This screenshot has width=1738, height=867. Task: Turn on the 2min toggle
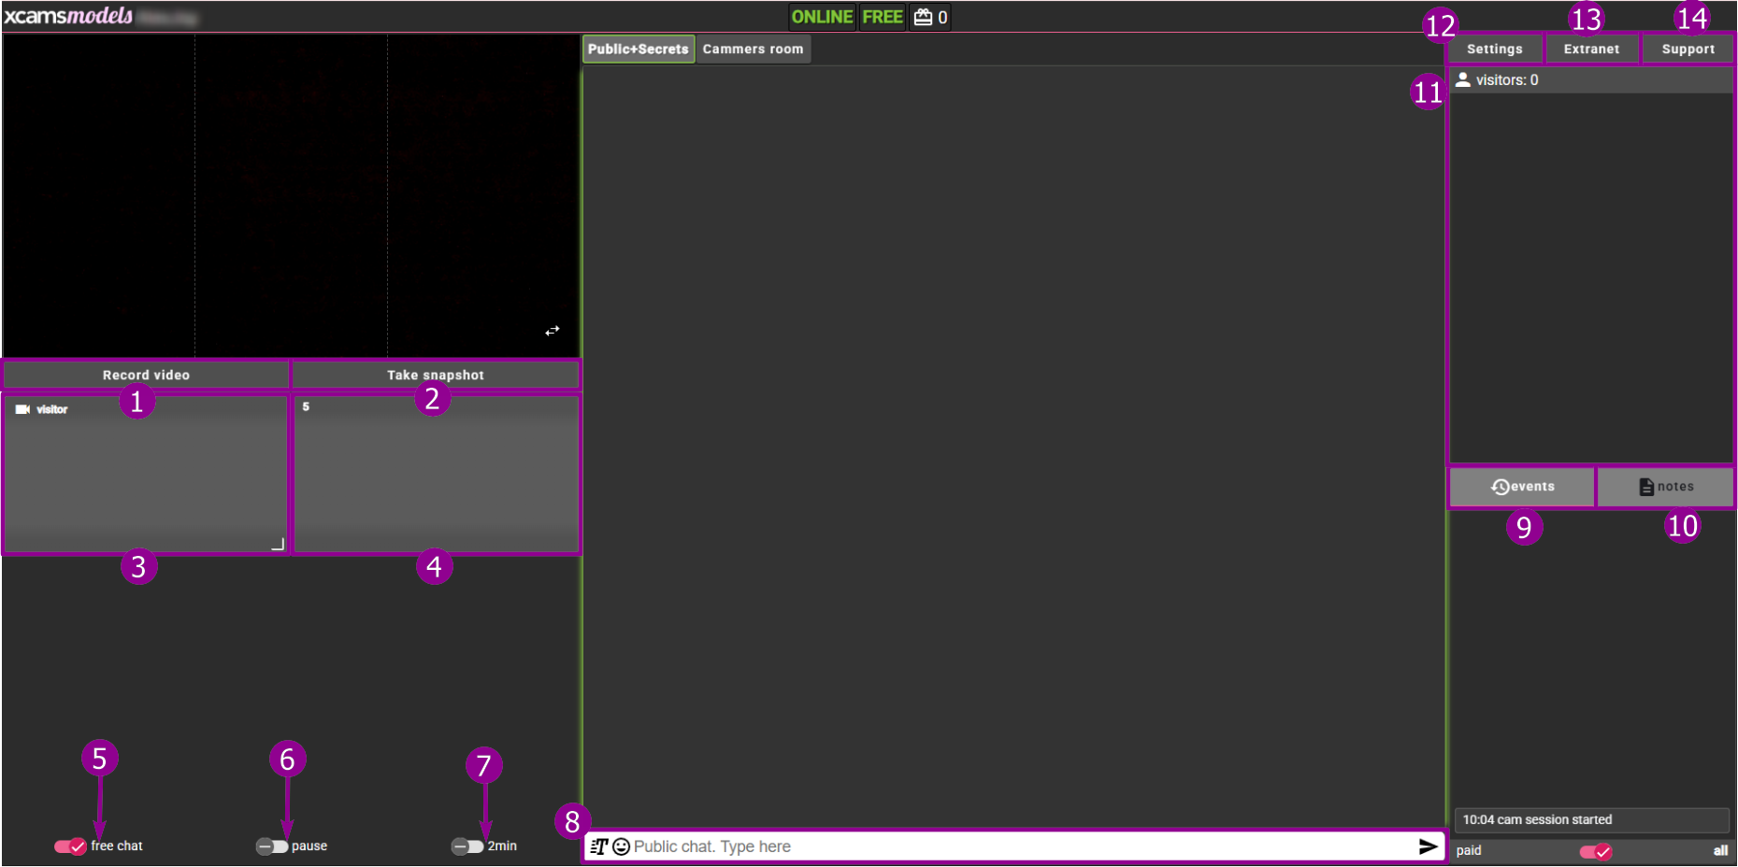[467, 846]
